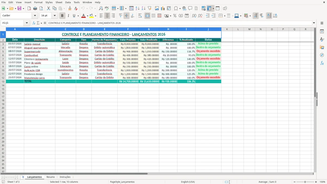Insert a special character (Omega icon)
The height and width of the screenshot is (184, 327).
(176, 8)
